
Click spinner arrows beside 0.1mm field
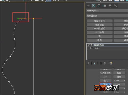(x=124, y=81)
